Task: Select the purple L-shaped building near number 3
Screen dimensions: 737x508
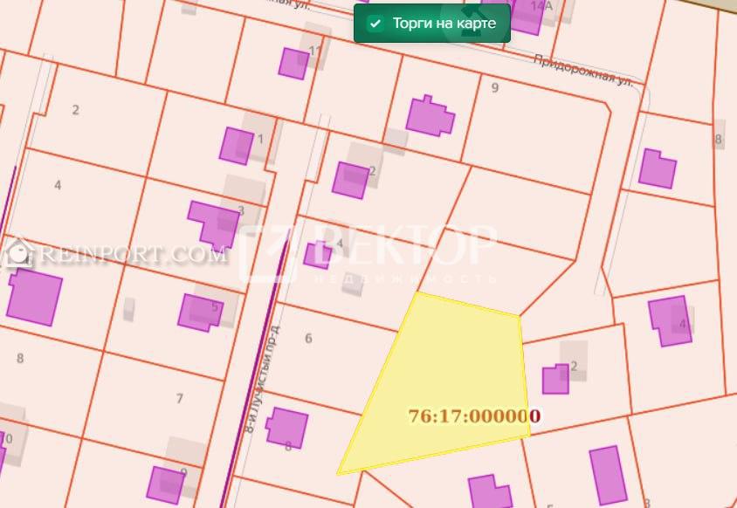Action: point(214,223)
